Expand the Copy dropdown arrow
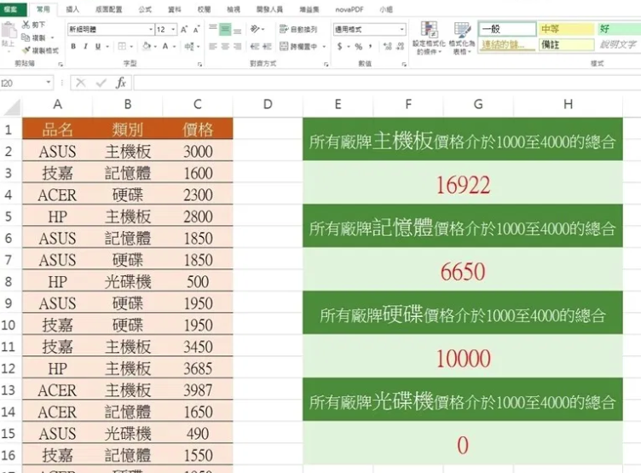641x473 pixels. coord(52,37)
